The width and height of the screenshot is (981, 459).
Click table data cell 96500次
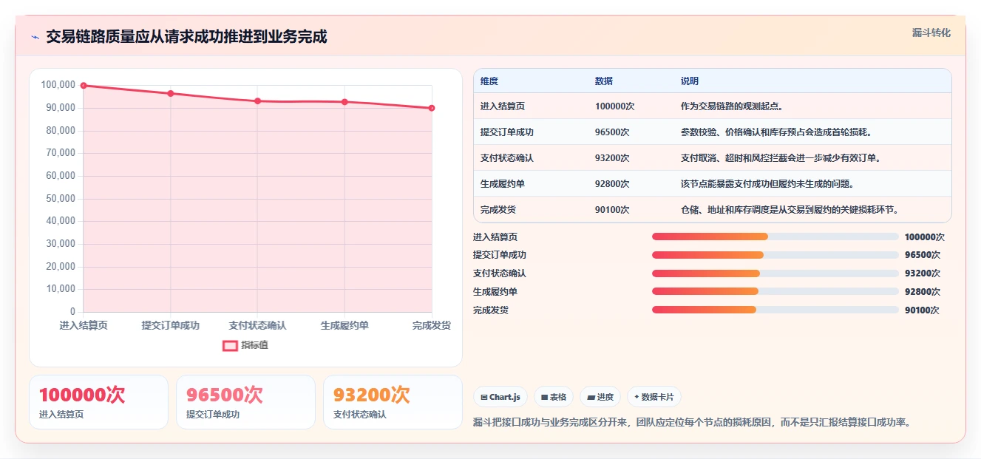point(612,132)
